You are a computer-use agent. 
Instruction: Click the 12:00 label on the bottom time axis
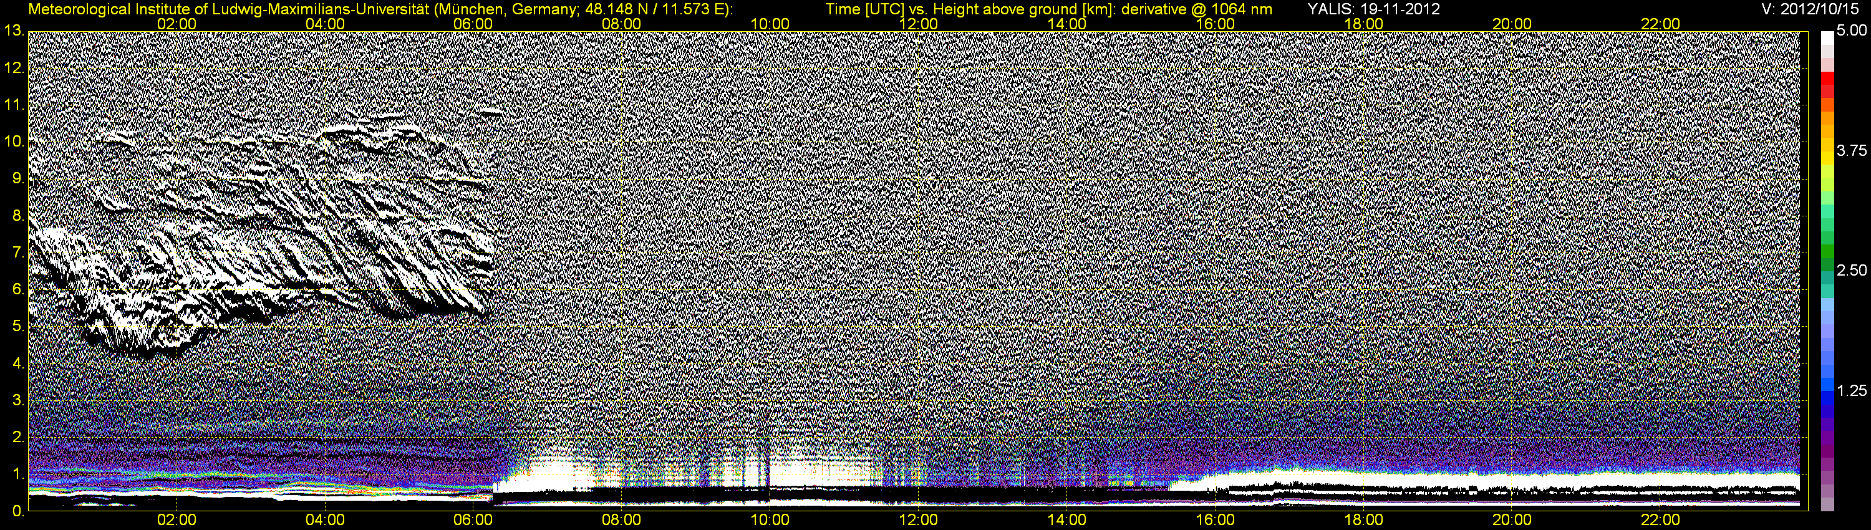coord(918,521)
